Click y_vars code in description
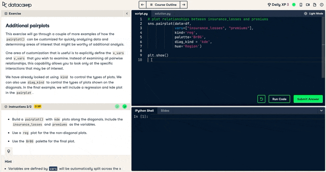326x172 pixels. [19, 58]
